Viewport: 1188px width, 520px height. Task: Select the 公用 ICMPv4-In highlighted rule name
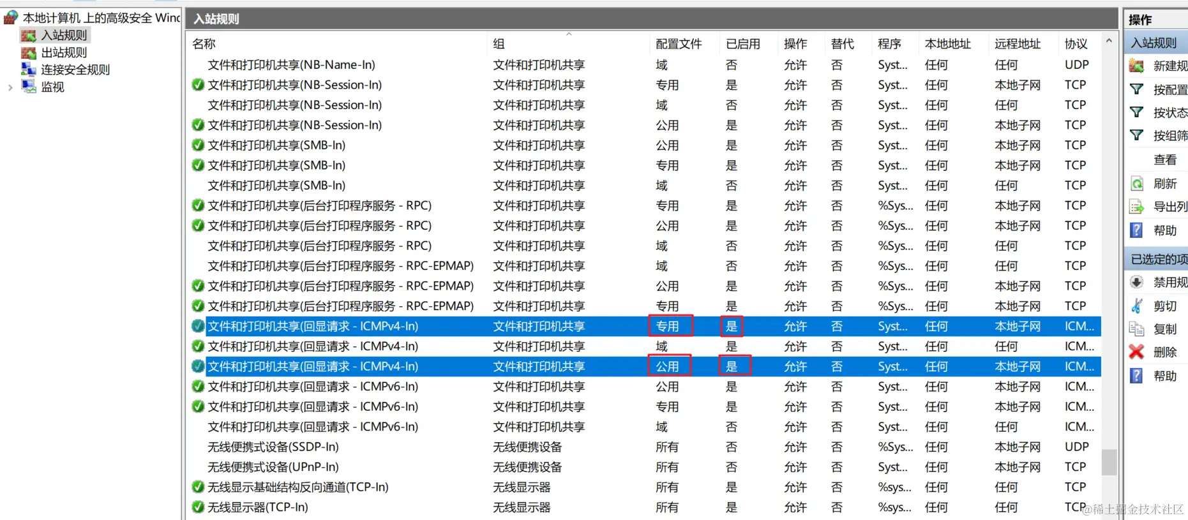(x=313, y=366)
